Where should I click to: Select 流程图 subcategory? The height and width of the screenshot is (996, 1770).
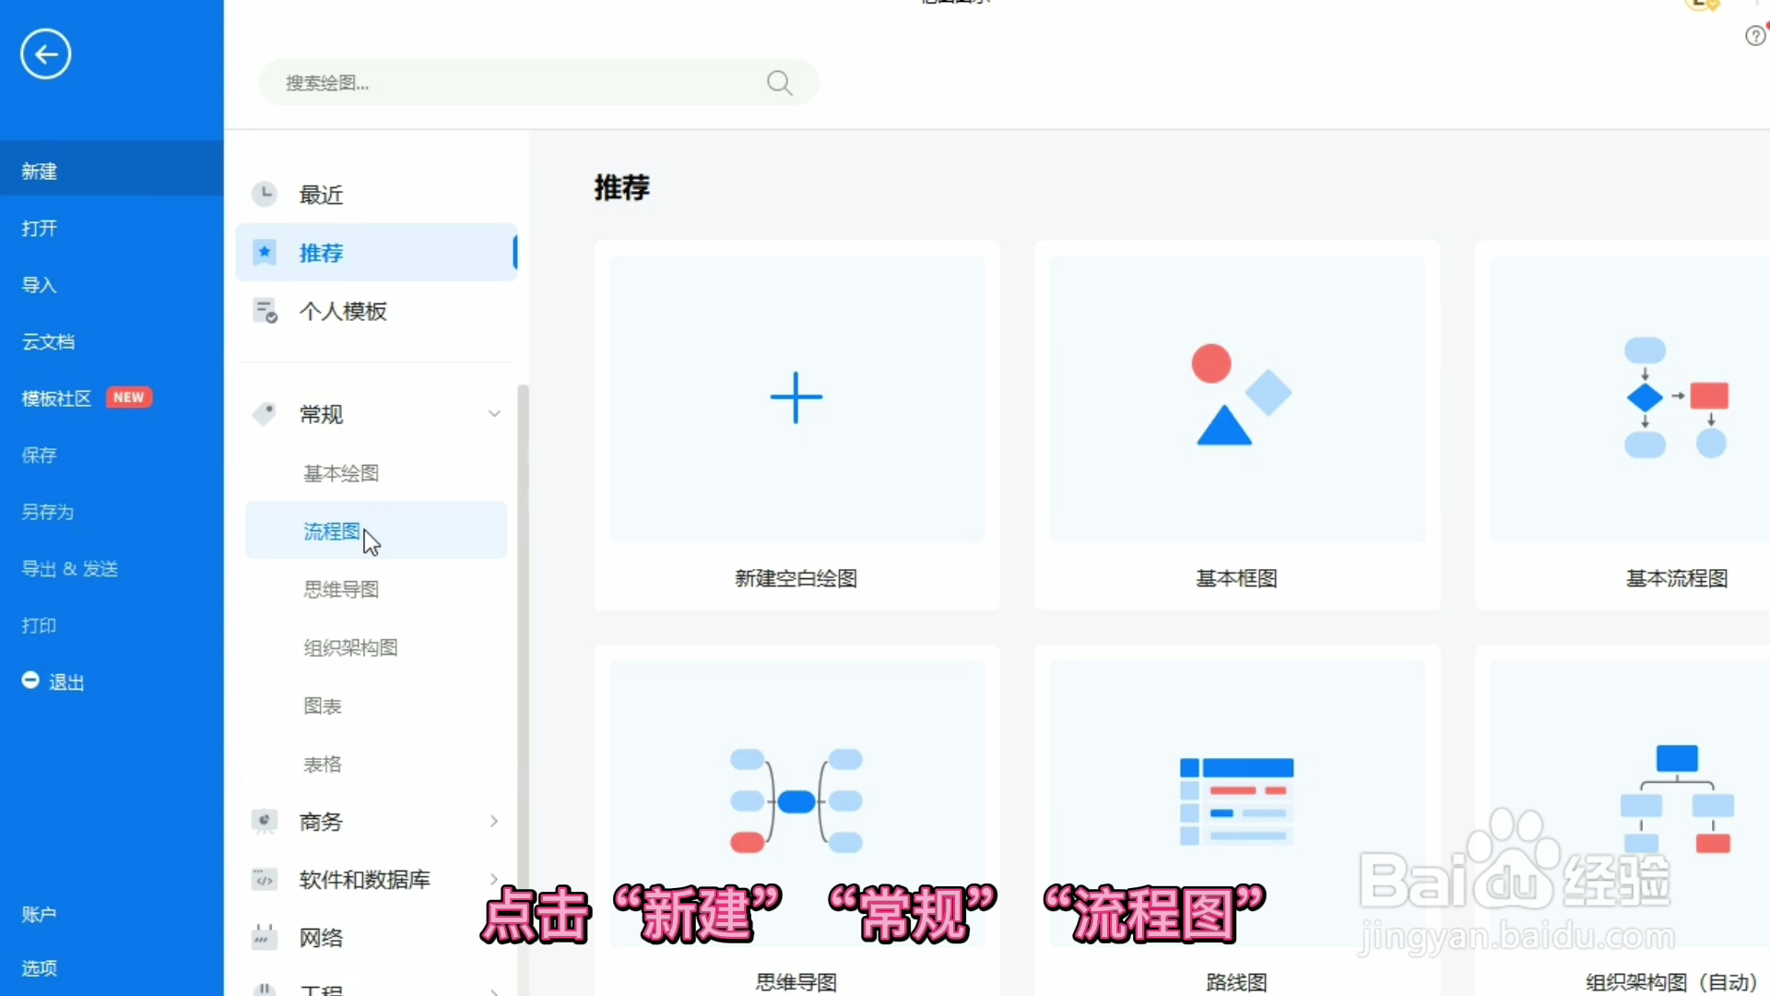pyautogui.click(x=376, y=530)
